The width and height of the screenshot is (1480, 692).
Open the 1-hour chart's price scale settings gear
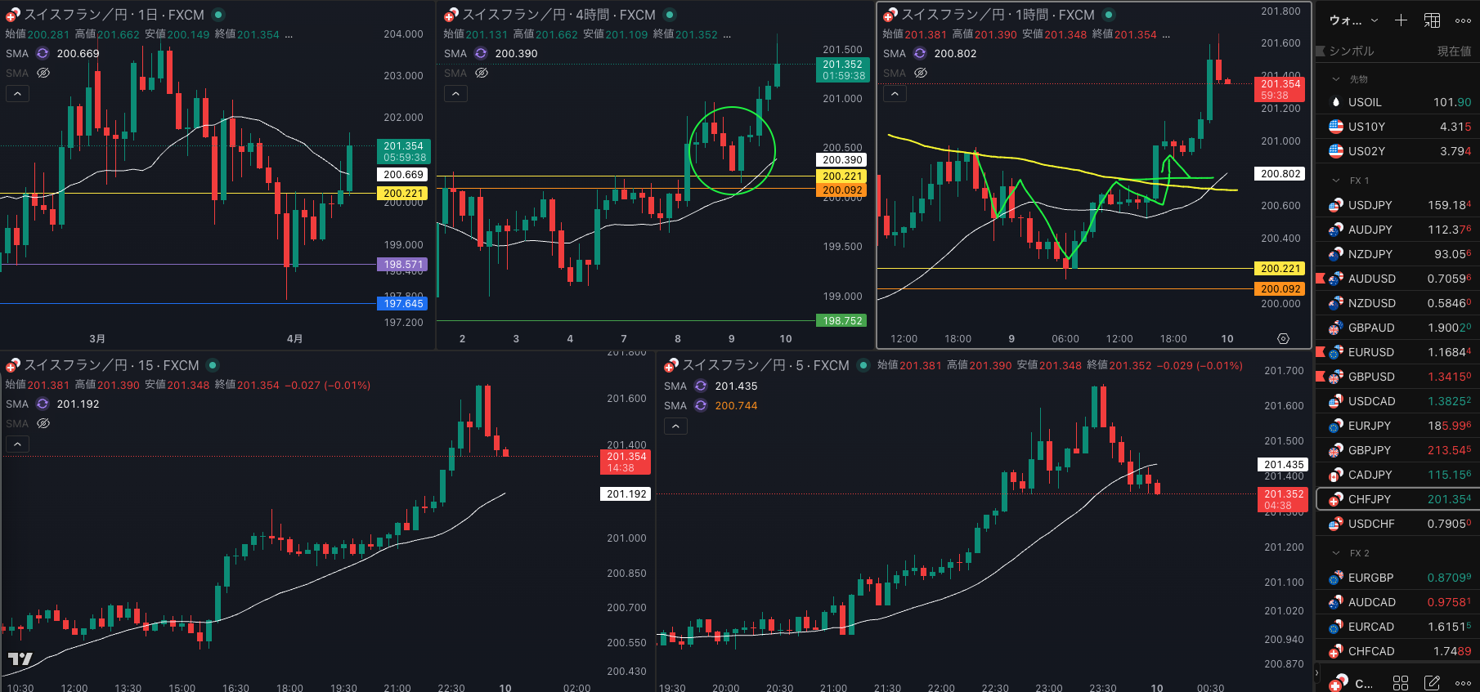(x=1283, y=338)
